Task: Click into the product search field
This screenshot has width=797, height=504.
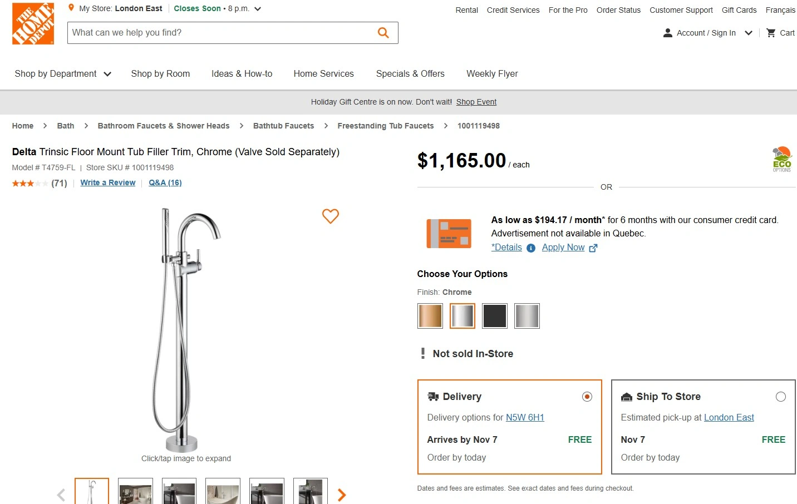Action: (220, 33)
